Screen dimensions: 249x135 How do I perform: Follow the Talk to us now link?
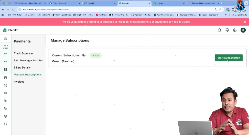pyautogui.click(x=182, y=22)
